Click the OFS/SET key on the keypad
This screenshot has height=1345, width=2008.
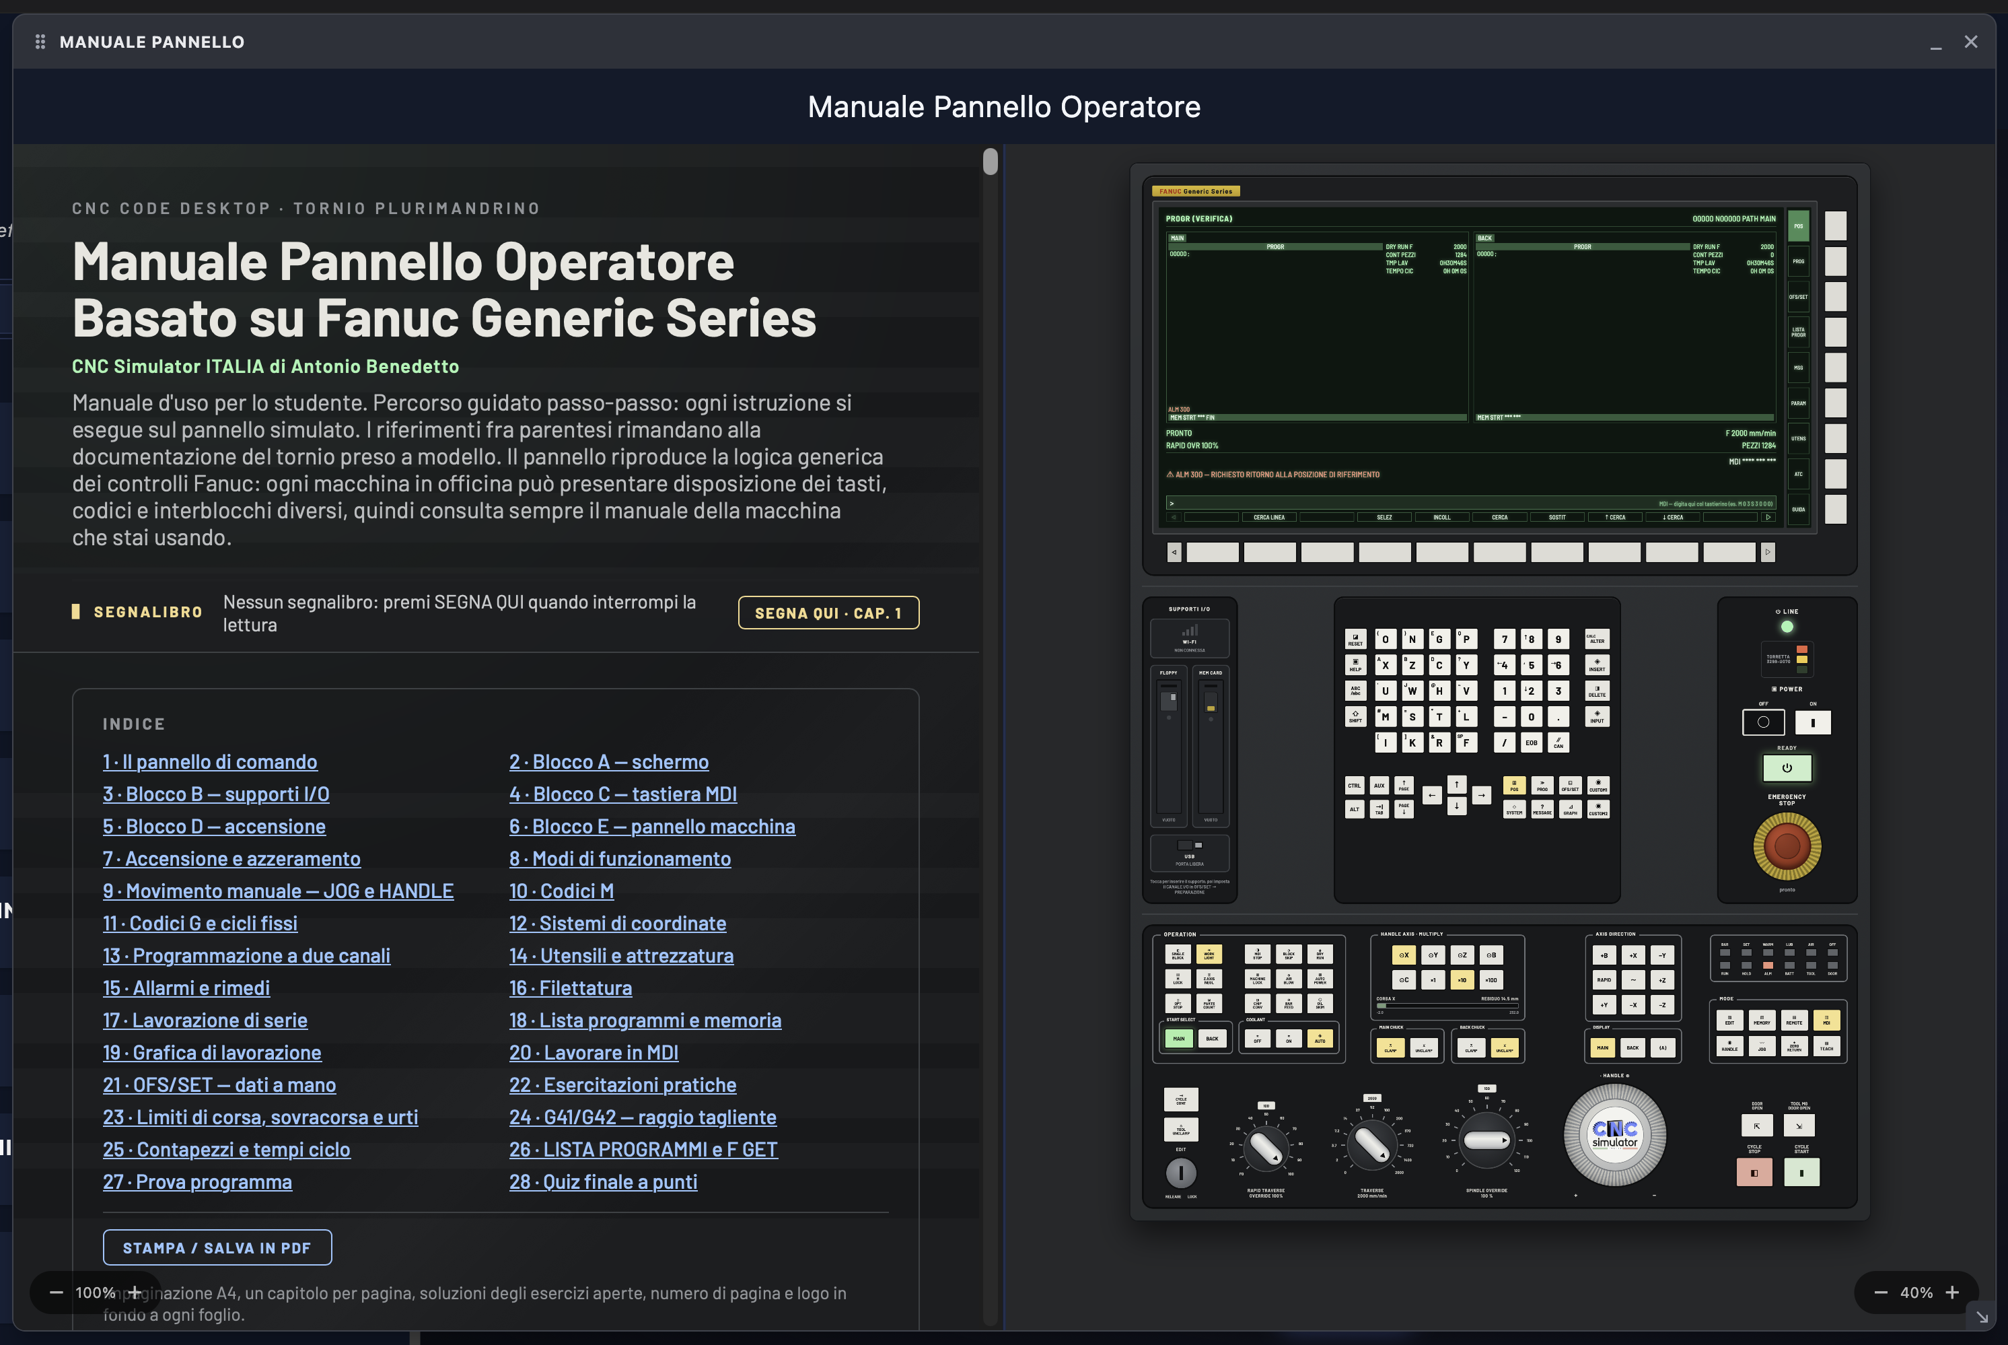click(x=1570, y=785)
